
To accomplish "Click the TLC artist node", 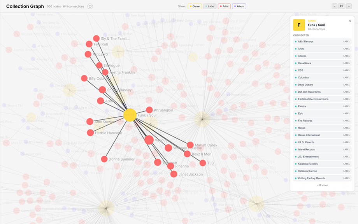I will coord(203,163).
